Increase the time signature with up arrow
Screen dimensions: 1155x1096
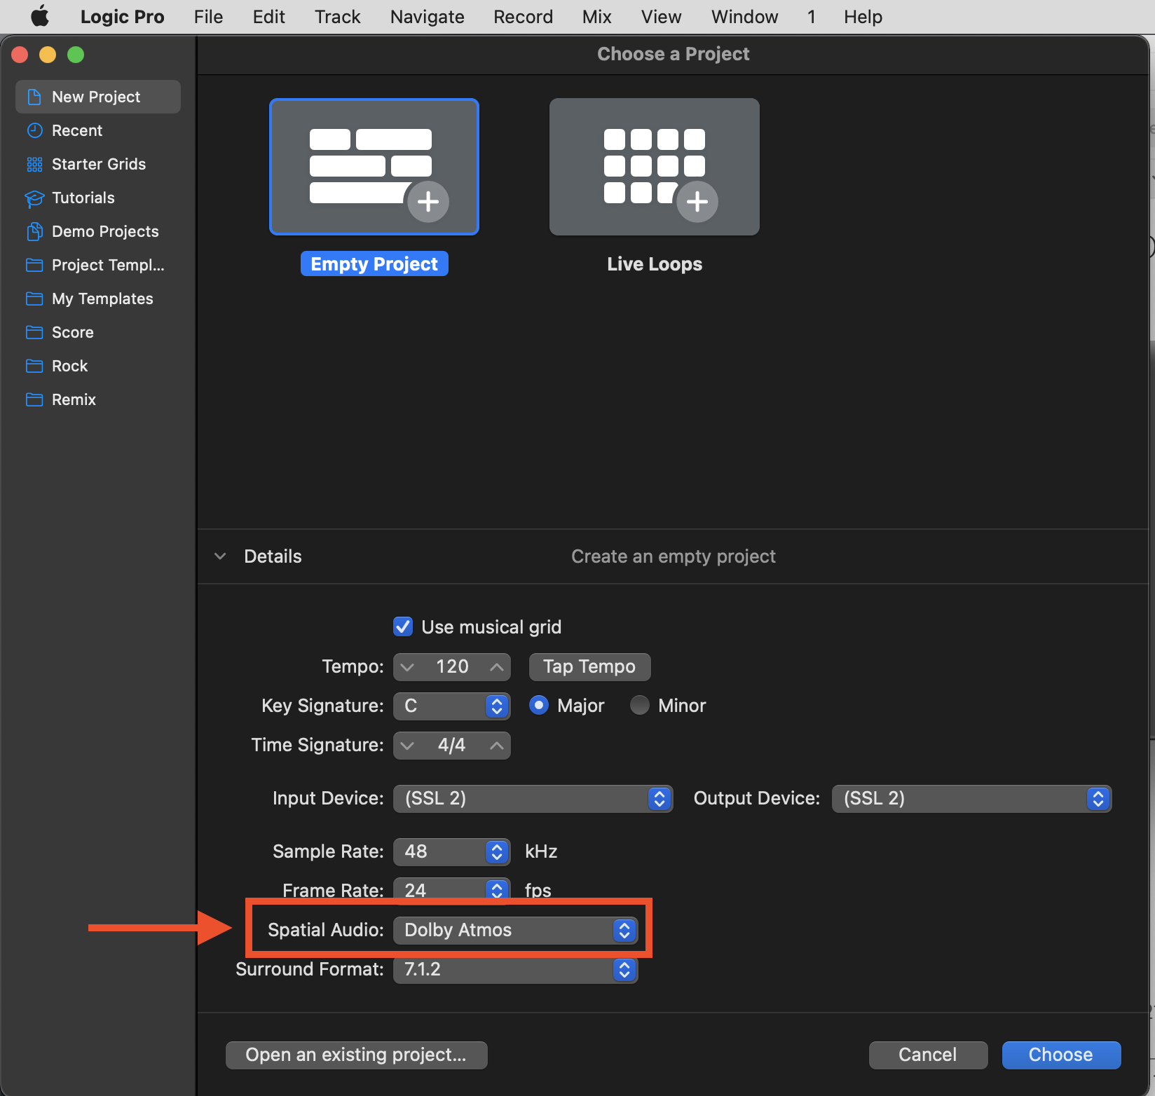click(497, 745)
